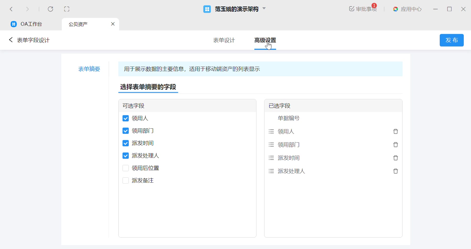Click the blue organization logo icon

[207, 9]
